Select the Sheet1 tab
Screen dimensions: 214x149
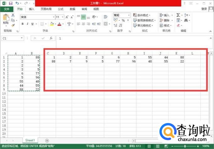pos(30,140)
